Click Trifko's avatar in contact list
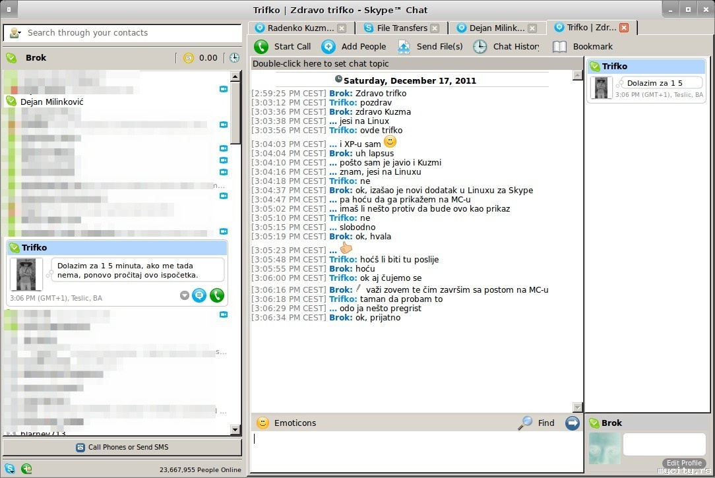The image size is (715, 478). [26, 274]
